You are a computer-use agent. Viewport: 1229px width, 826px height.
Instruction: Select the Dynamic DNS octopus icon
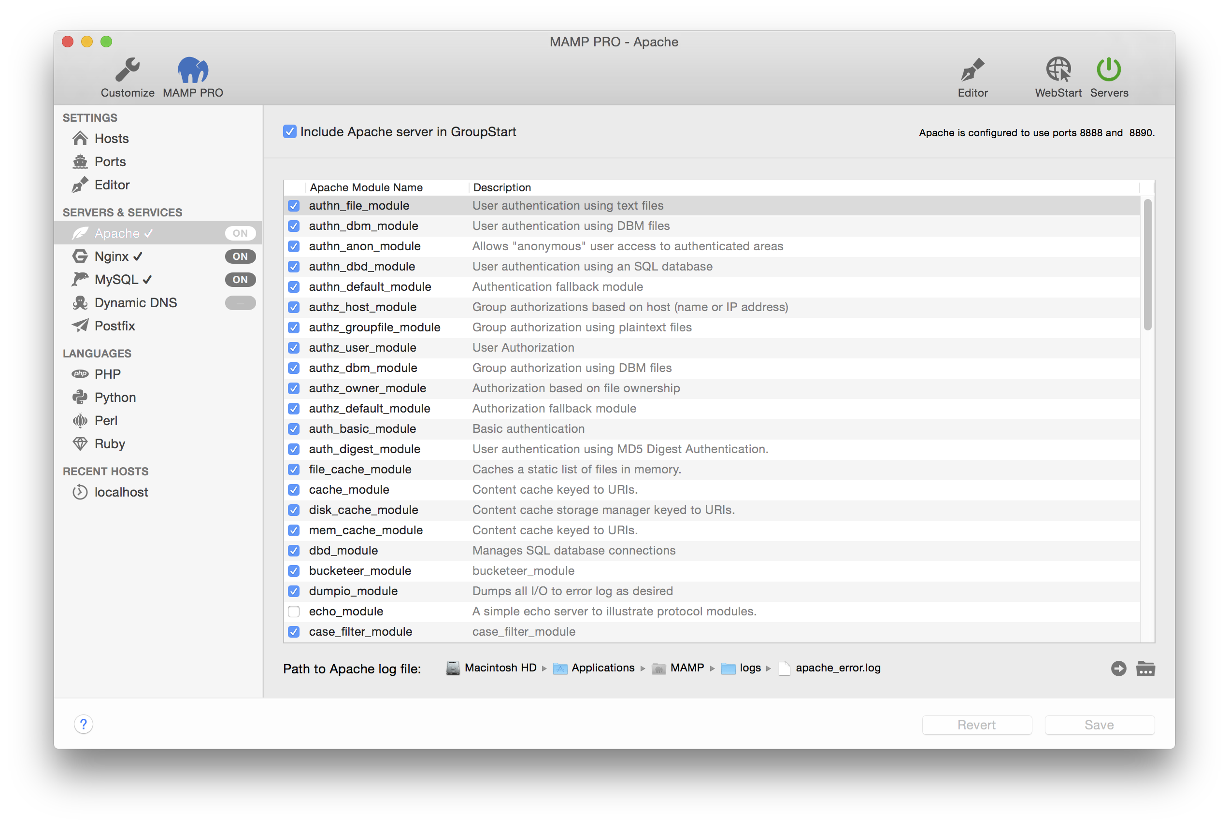click(x=80, y=303)
